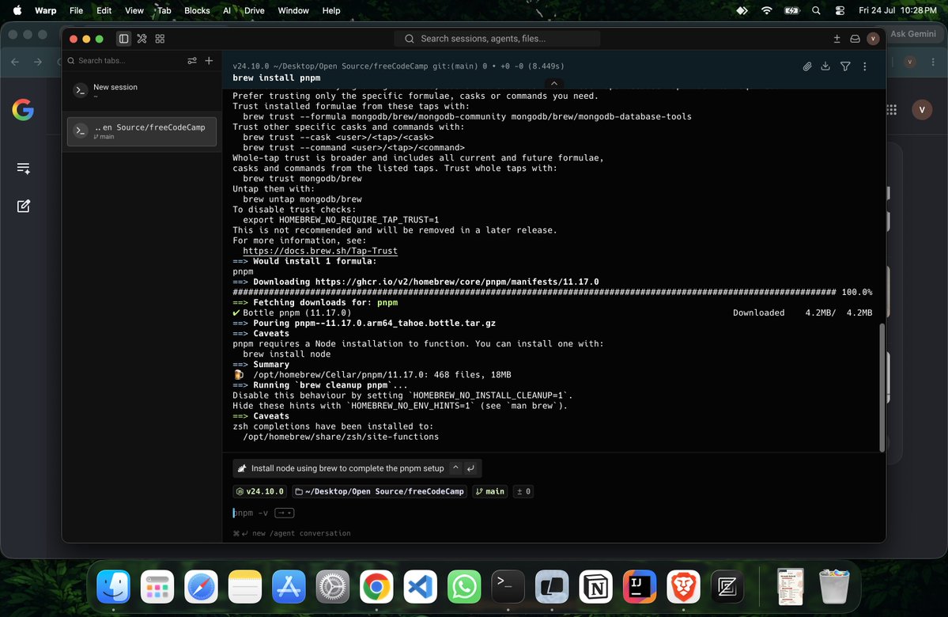
Task: Click the ~/Desktop/Open Source/freeCodeCamp directory chip
Action: 379,491
